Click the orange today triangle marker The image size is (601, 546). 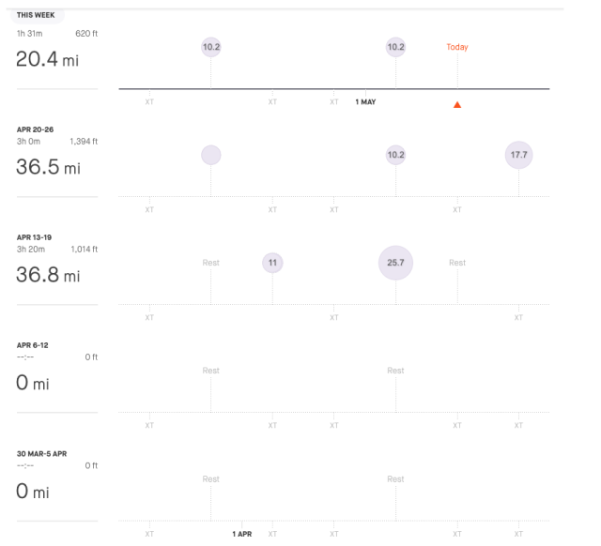(457, 104)
